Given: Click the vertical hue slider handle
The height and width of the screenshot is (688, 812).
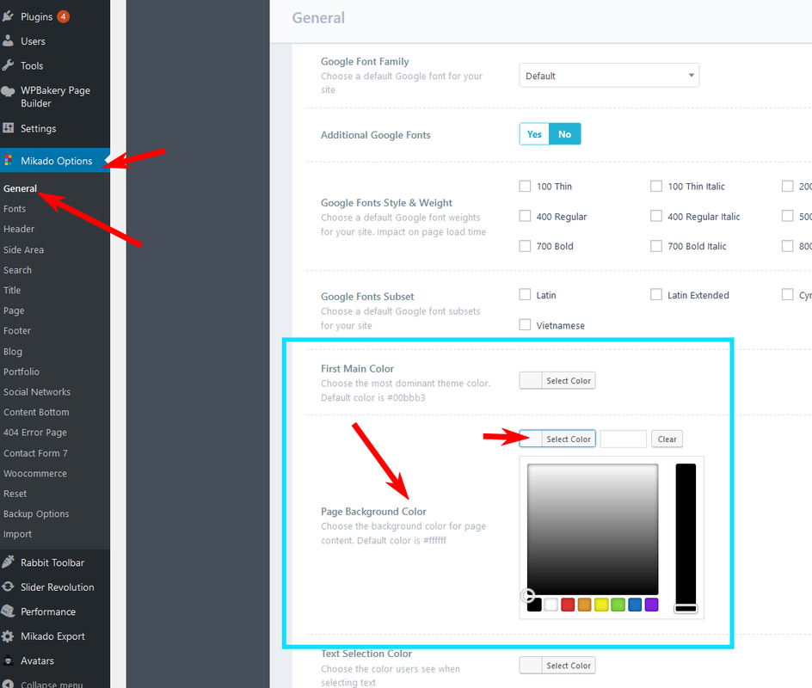Looking at the screenshot, I should (x=686, y=608).
